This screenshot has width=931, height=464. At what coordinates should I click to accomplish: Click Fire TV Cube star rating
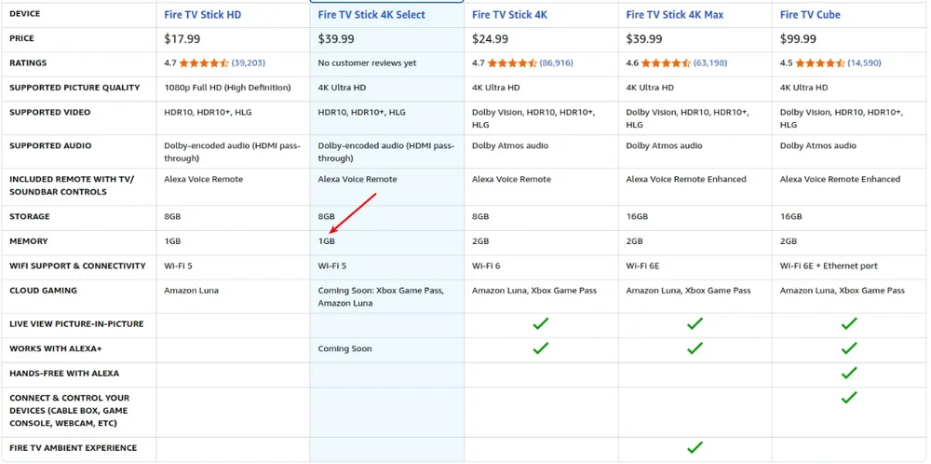(x=820, y=63)
